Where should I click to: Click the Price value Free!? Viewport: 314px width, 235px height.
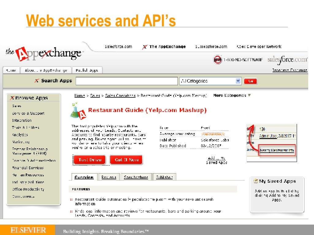(205, 128)
